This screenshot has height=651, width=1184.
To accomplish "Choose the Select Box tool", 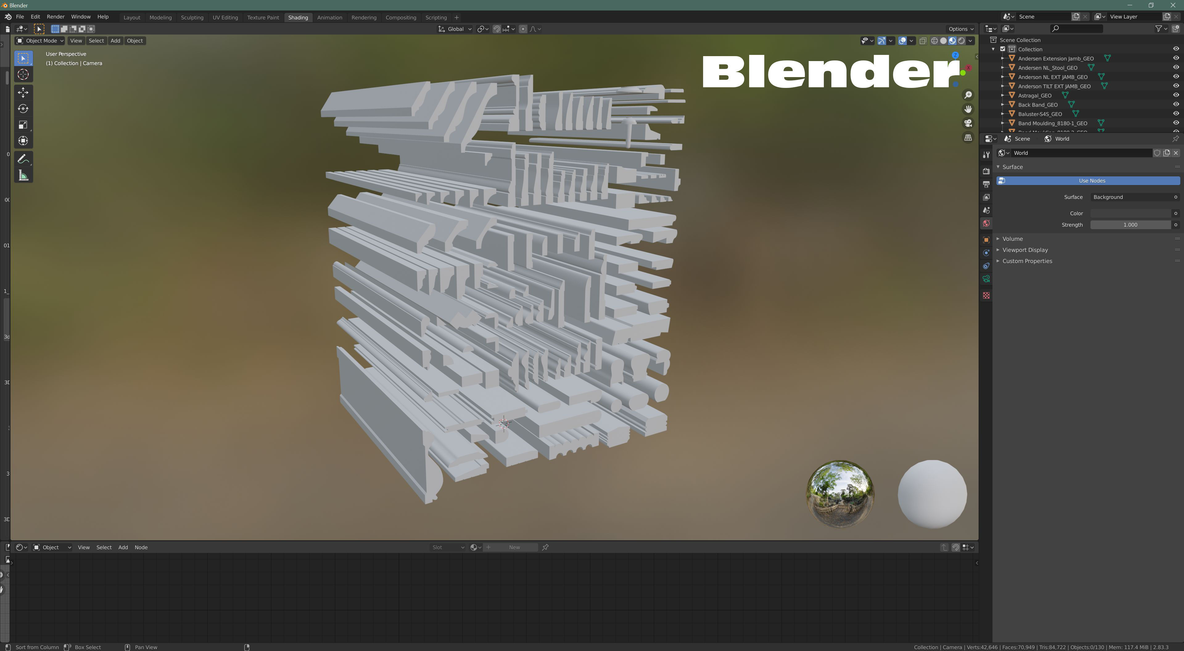I will (23, 58).
